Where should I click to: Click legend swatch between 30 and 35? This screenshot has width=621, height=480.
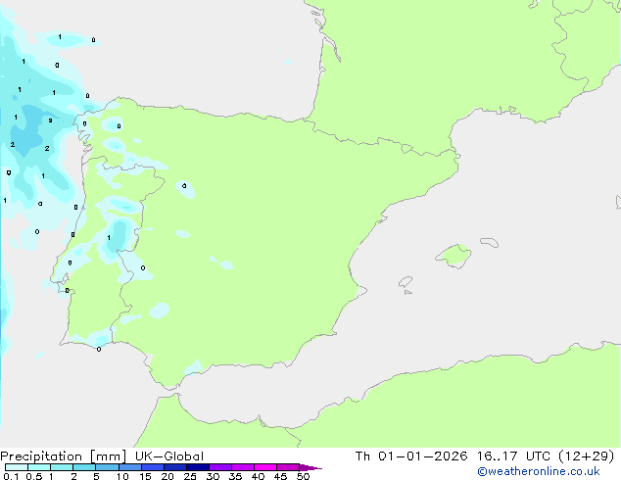[x=220, y=467]
